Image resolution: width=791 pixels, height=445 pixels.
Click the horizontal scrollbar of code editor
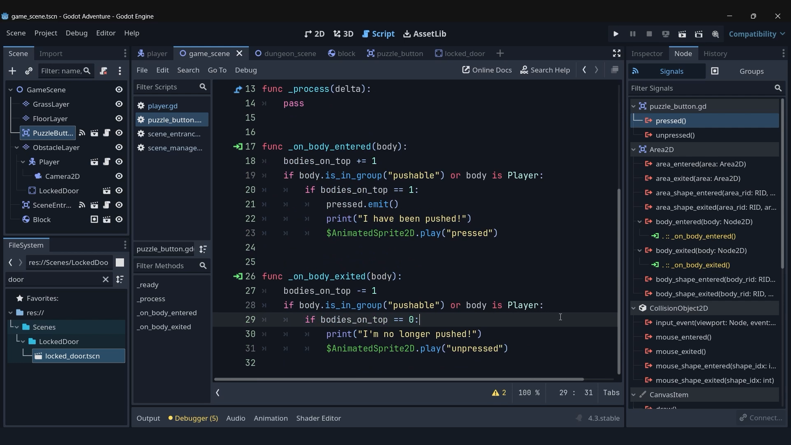pyautogui.click(x=399, y=379)
